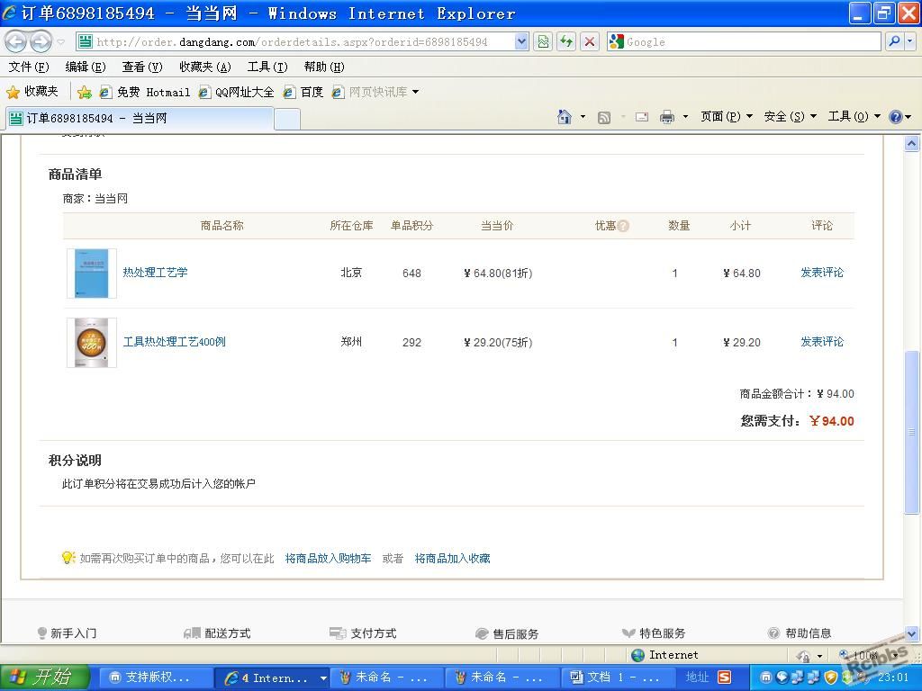The width and height of the screenshot is (922, 691).
Task: Click the Refresh page icon
Action: 566,41
